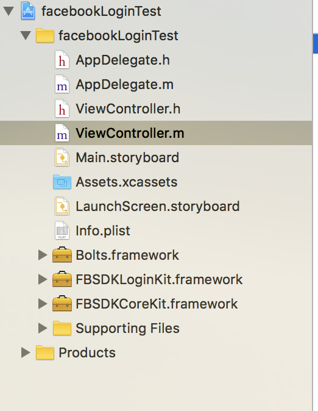Expand the Supporting Files group
This screenshot has width=318, height=411.
click(42, 328)
